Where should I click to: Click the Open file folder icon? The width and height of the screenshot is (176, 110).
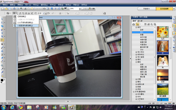pos(6,9)
